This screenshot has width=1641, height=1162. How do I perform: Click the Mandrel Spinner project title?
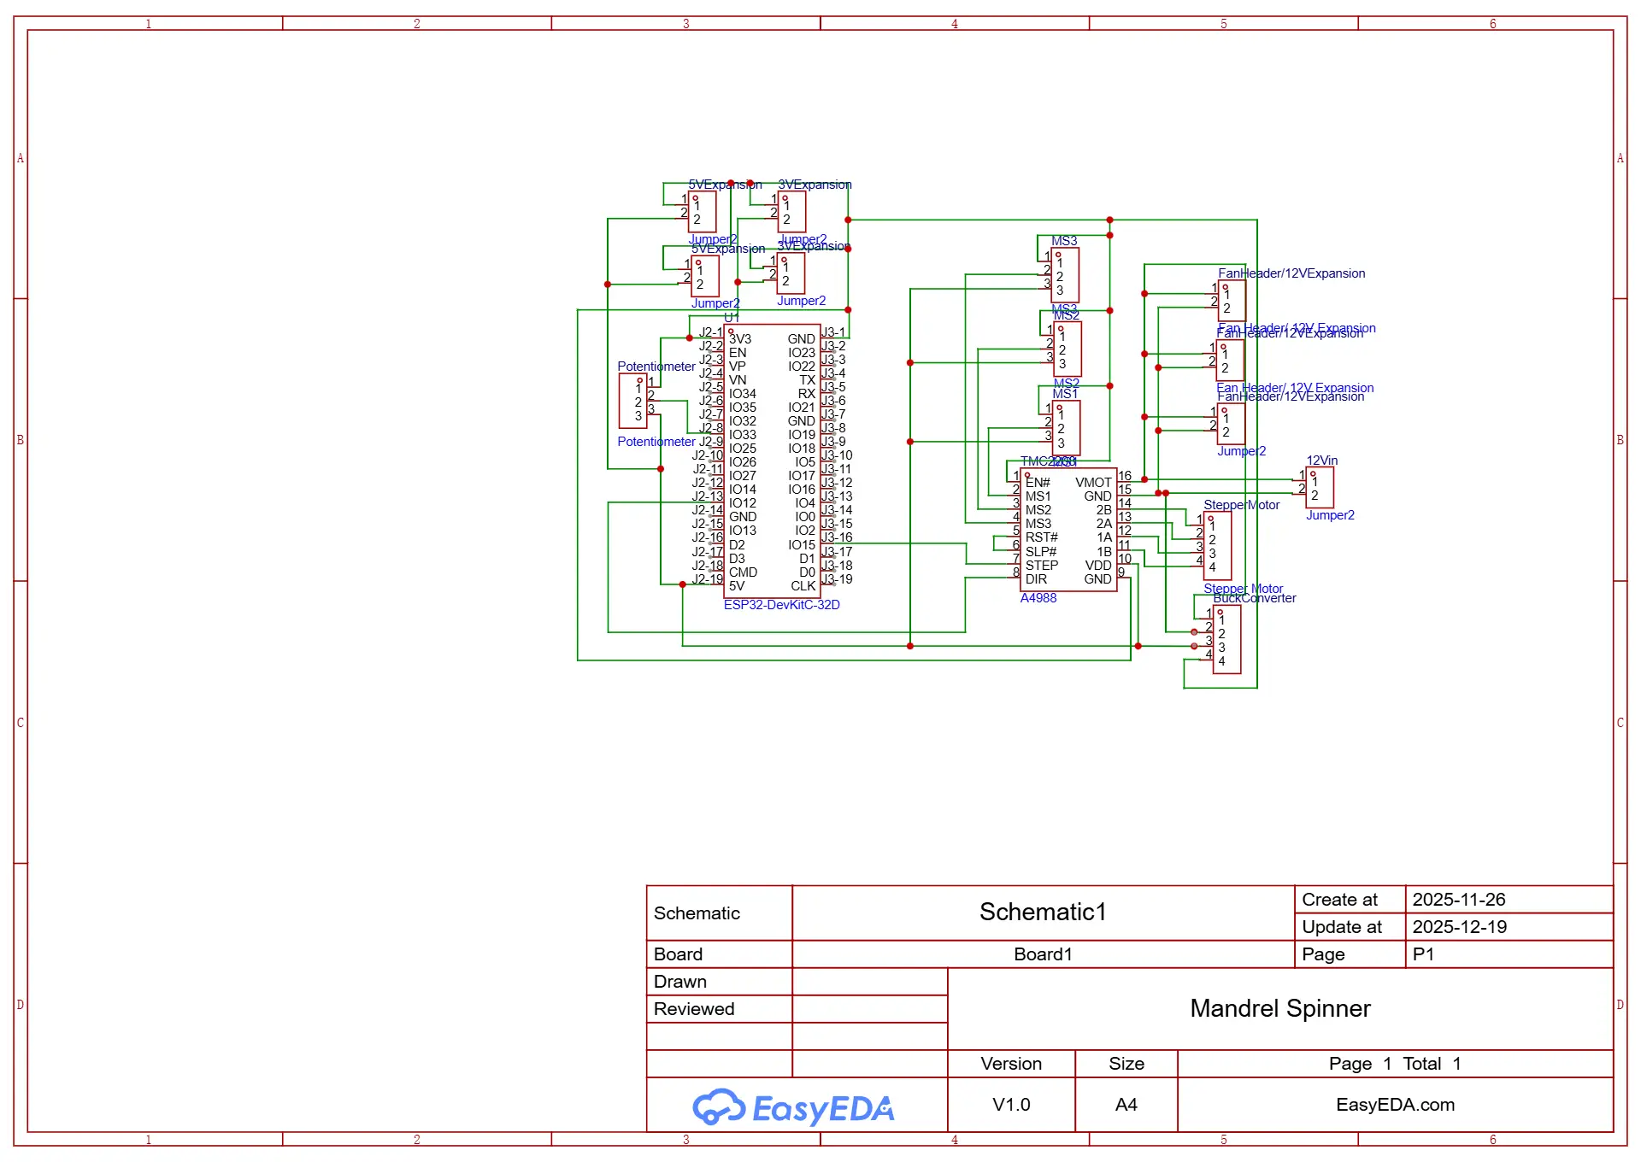(x=1280, y=1008)
